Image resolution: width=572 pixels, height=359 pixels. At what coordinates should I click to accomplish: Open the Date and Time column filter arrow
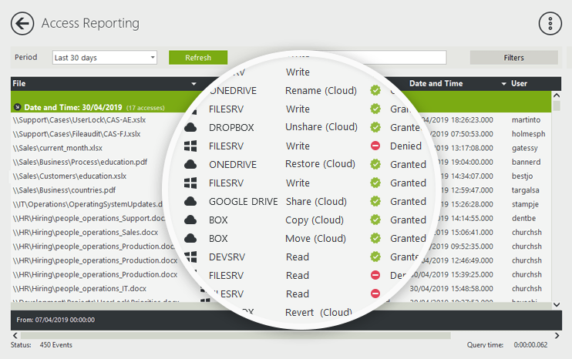(503, 83)
